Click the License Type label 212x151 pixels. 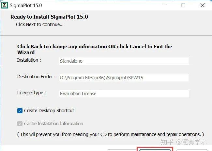click(31, 93)
